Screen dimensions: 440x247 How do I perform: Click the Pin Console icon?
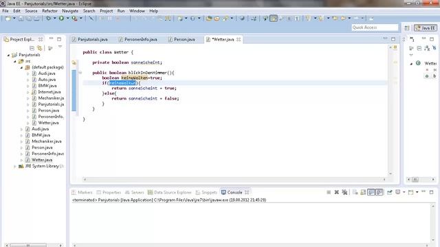390,192
